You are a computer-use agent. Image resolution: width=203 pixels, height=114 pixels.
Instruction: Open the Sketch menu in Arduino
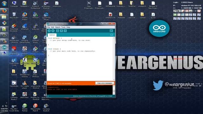click(58, 27)
